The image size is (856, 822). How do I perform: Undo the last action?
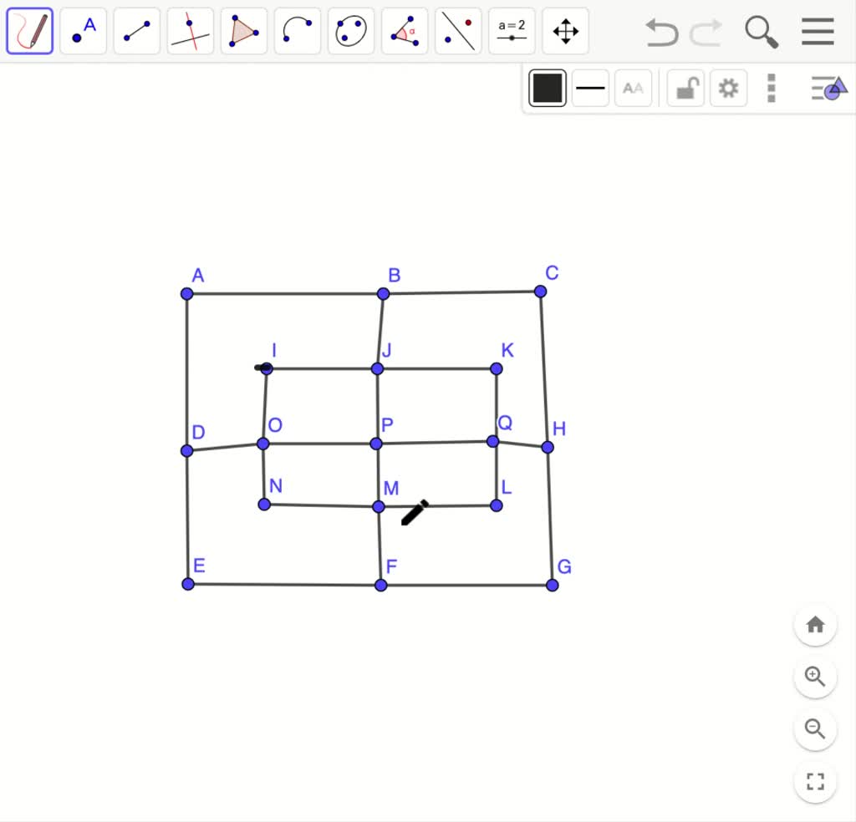coord(661,33)
